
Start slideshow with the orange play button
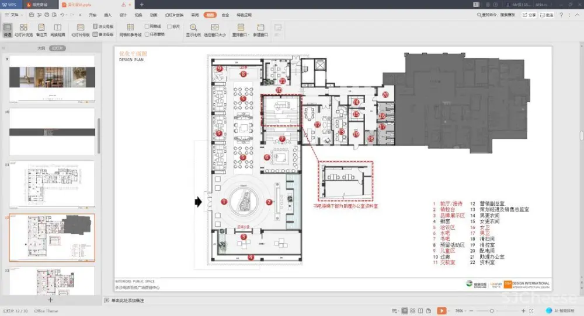442,311
